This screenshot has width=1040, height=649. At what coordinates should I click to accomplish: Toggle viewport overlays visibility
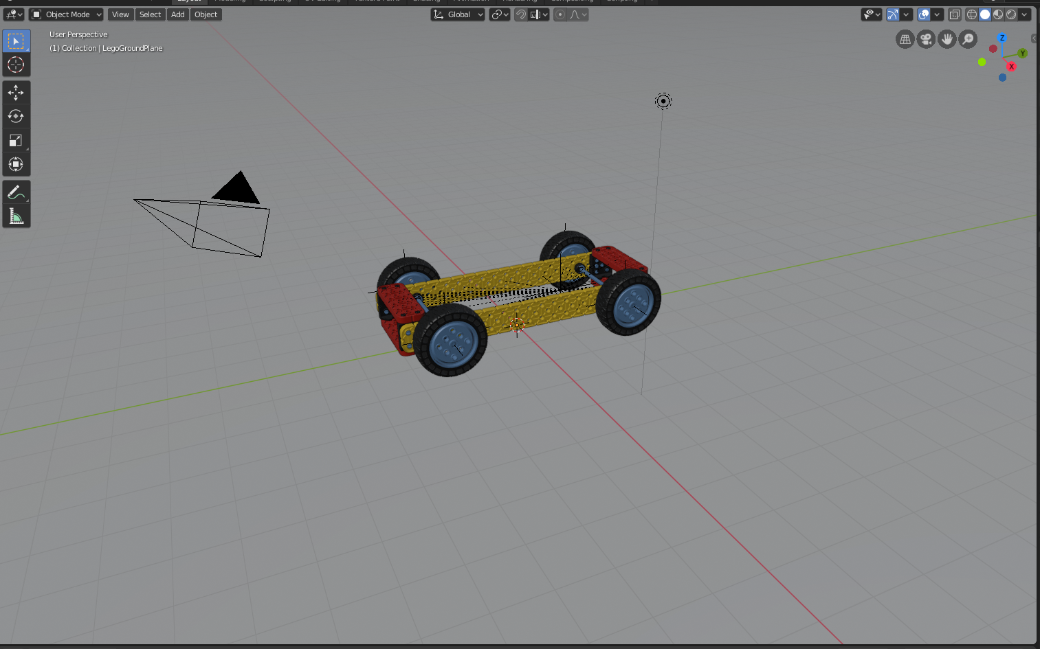(x=924, y=14)
